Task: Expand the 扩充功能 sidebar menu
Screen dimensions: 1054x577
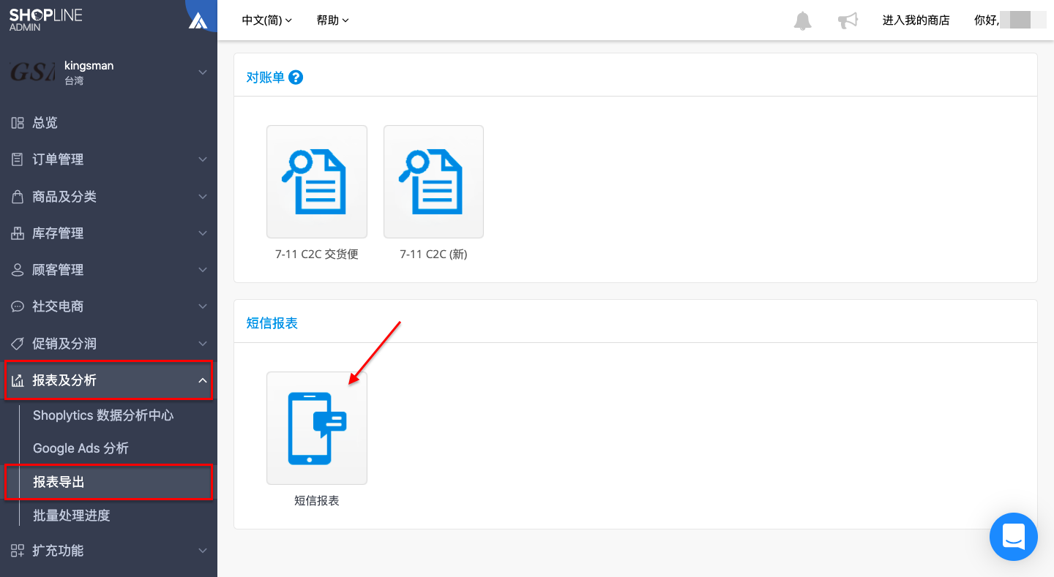Action: [108, 551]
